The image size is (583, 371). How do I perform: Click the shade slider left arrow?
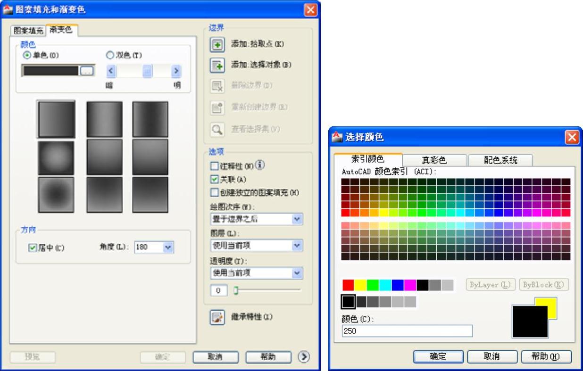111,71
